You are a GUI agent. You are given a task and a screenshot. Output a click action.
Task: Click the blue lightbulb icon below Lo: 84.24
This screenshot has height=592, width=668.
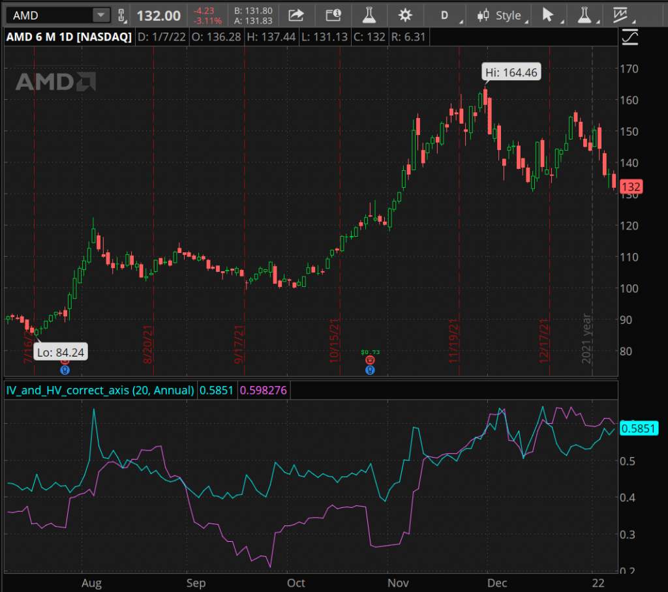65,370
